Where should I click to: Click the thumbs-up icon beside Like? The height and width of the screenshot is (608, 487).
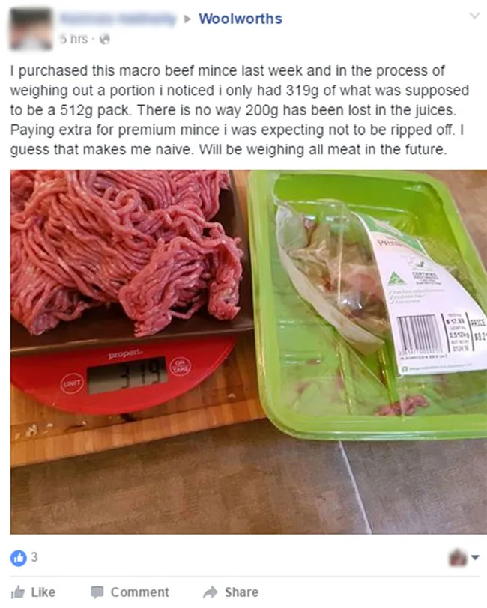pos(18,592)
